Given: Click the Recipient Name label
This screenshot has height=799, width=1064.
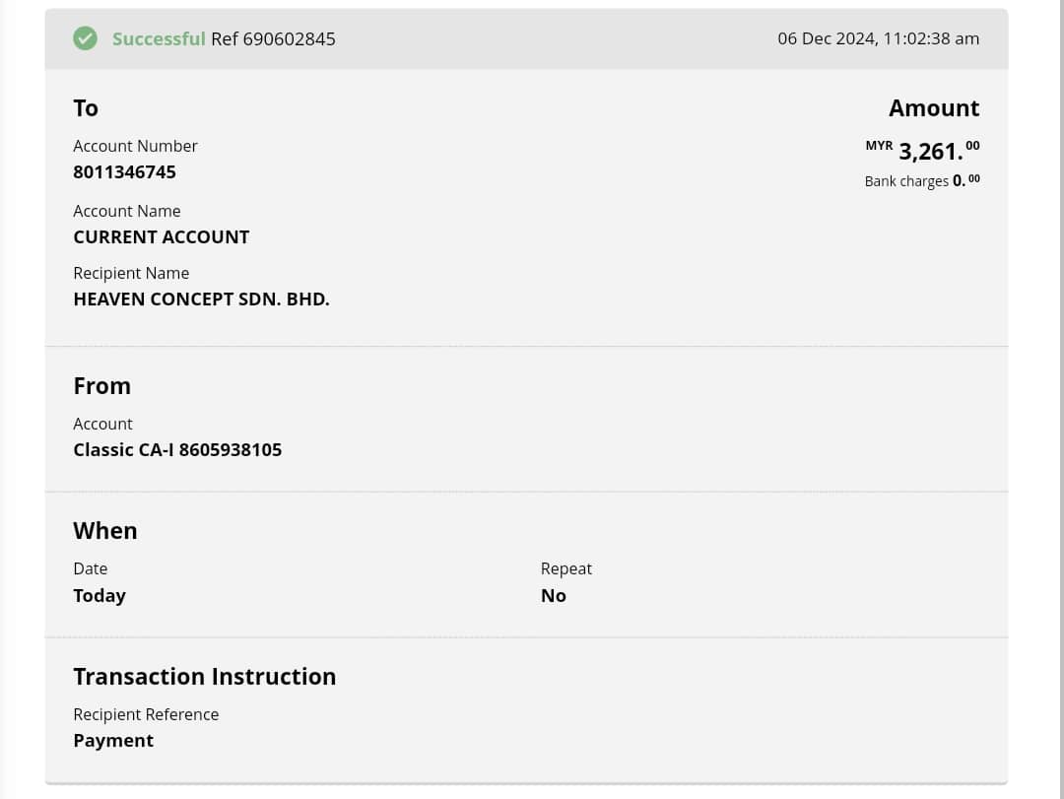Looking at the screenshot, I should point(131,273).
